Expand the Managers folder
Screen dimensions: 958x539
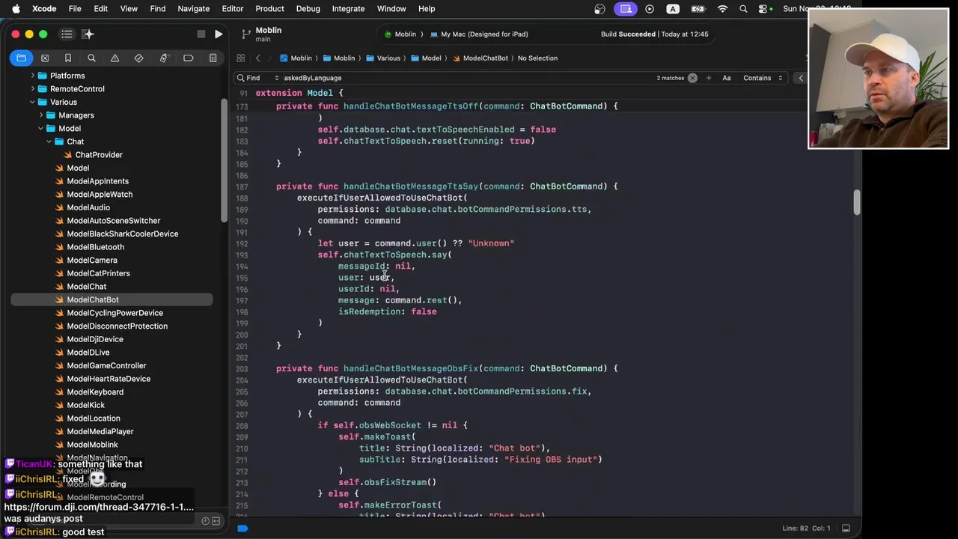coord(41,115)
